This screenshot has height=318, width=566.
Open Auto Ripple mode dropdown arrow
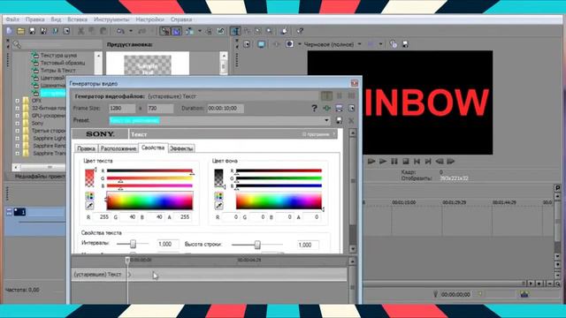tap(200, 31)
